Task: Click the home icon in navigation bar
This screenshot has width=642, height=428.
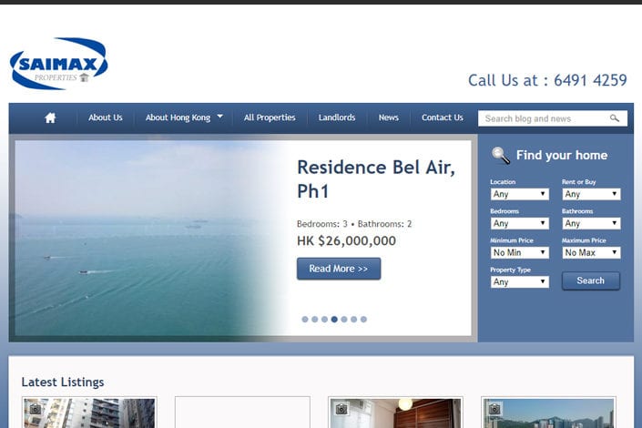Action: point(50,118)
